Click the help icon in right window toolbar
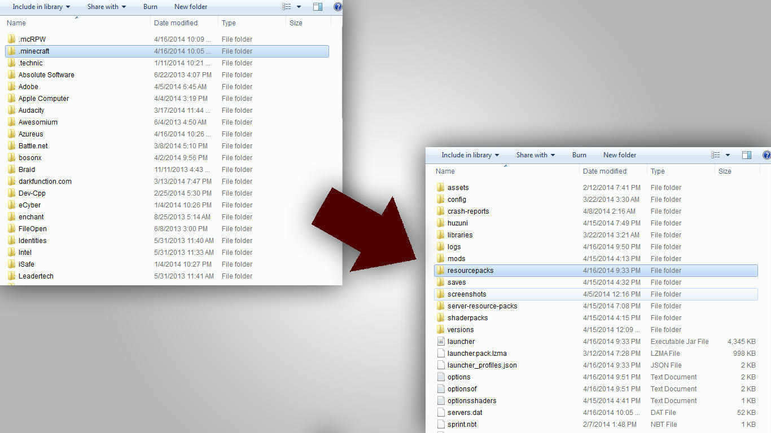The height and width of the screenshot is (433, 771). pos(766,155)
